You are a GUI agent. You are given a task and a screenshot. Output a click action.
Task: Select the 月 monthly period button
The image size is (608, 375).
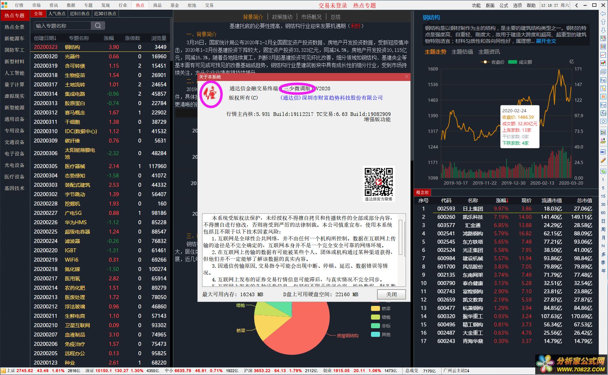coord(603,238)
